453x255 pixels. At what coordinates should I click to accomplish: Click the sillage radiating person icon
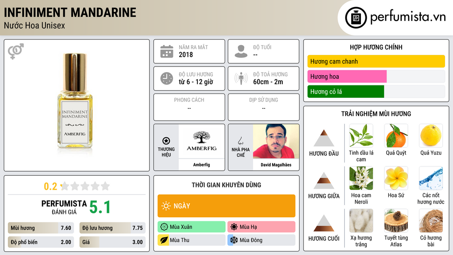tap(241, 78)
